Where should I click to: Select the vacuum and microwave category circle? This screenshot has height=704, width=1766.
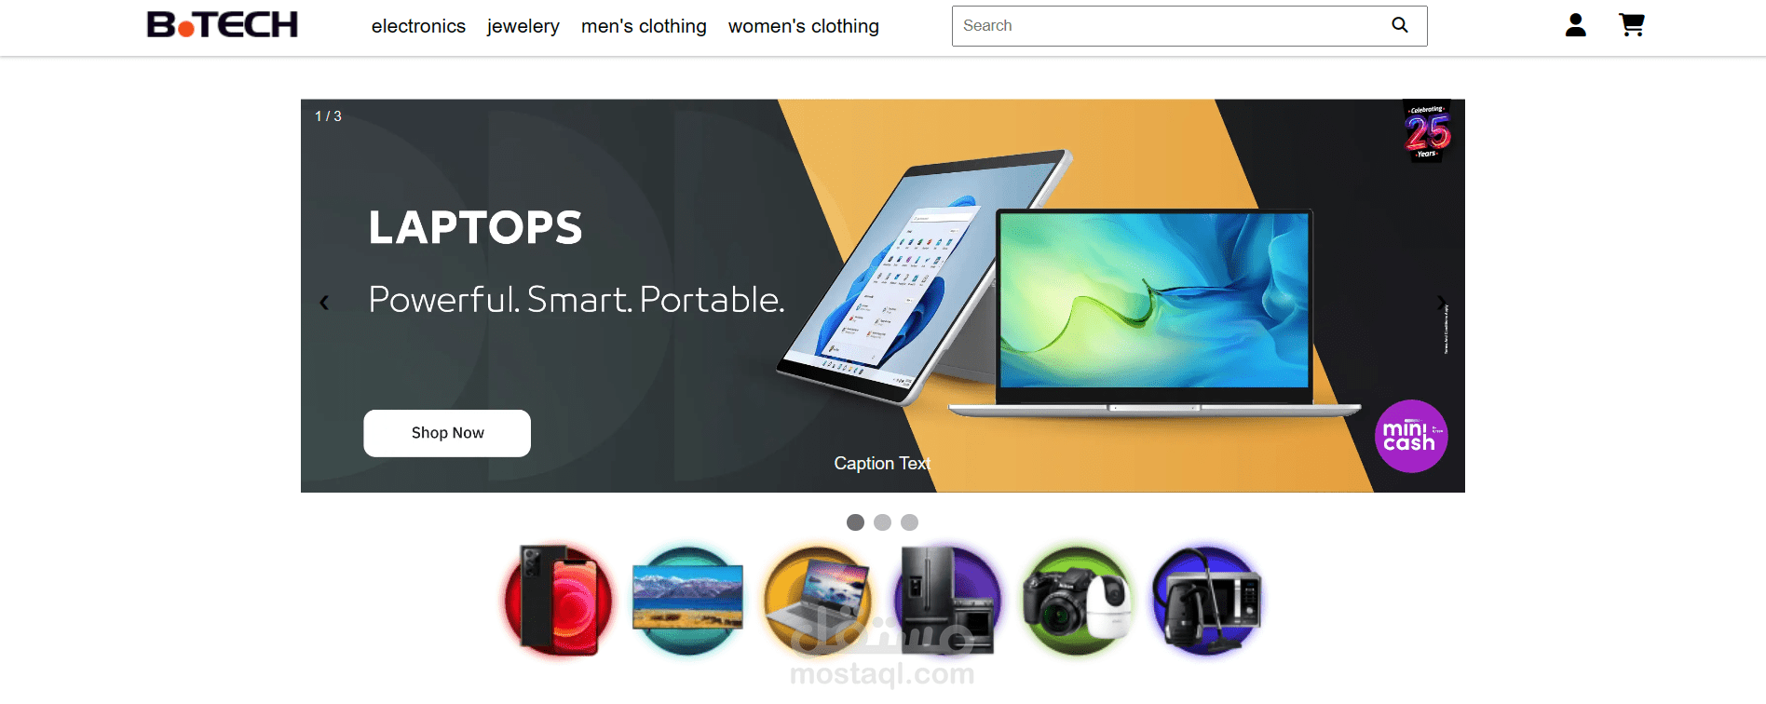point(1206,602)
